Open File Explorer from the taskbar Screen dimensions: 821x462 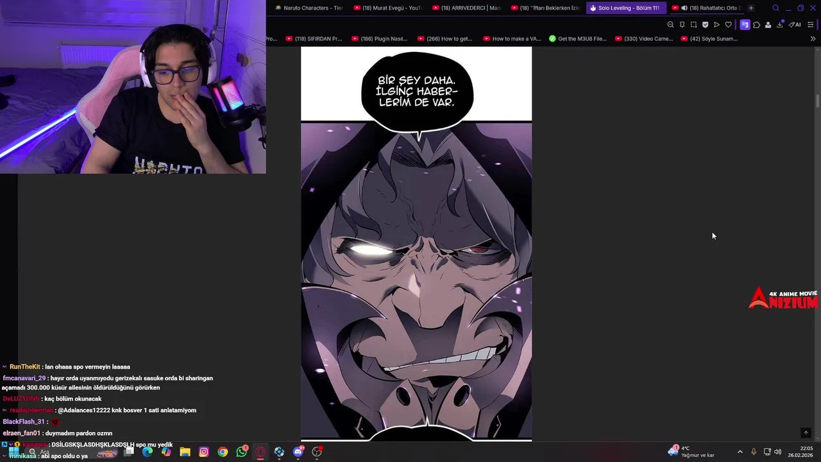[x=185, y=452]
